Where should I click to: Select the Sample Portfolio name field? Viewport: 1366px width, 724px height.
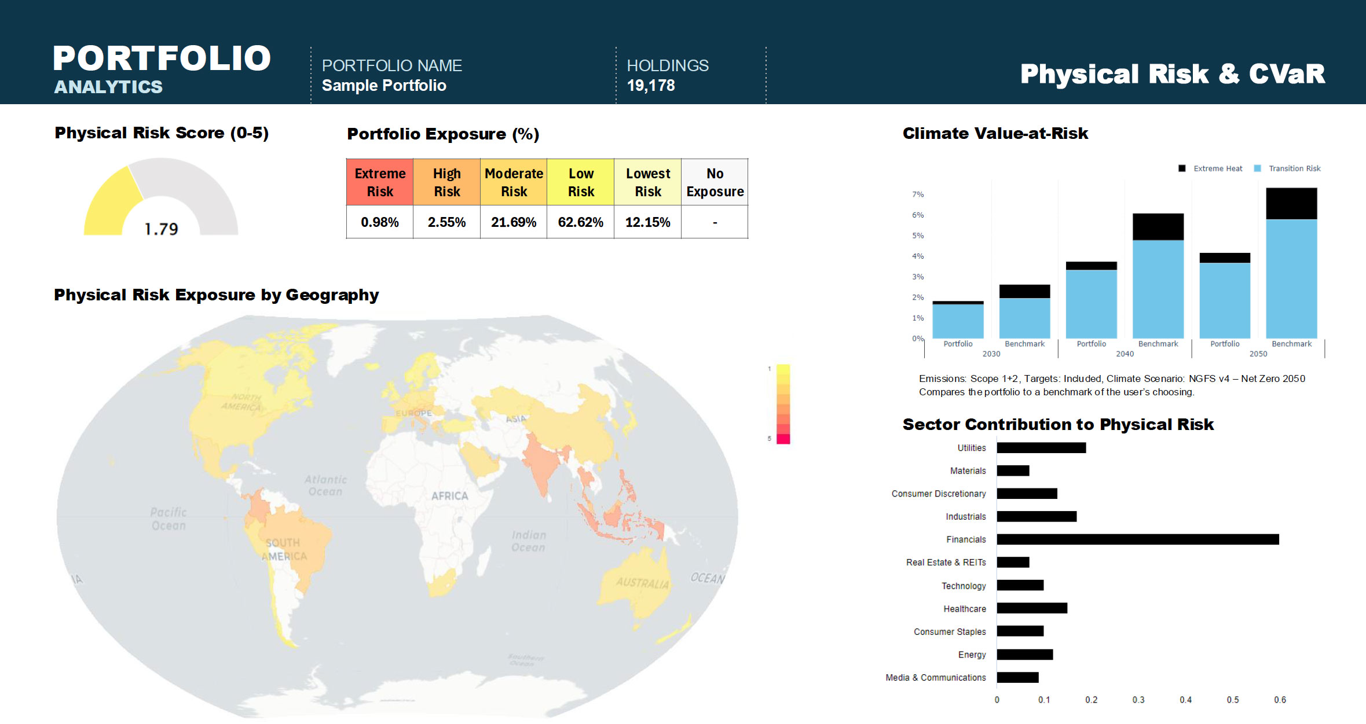pyautogui.click(x=384, y=85)
